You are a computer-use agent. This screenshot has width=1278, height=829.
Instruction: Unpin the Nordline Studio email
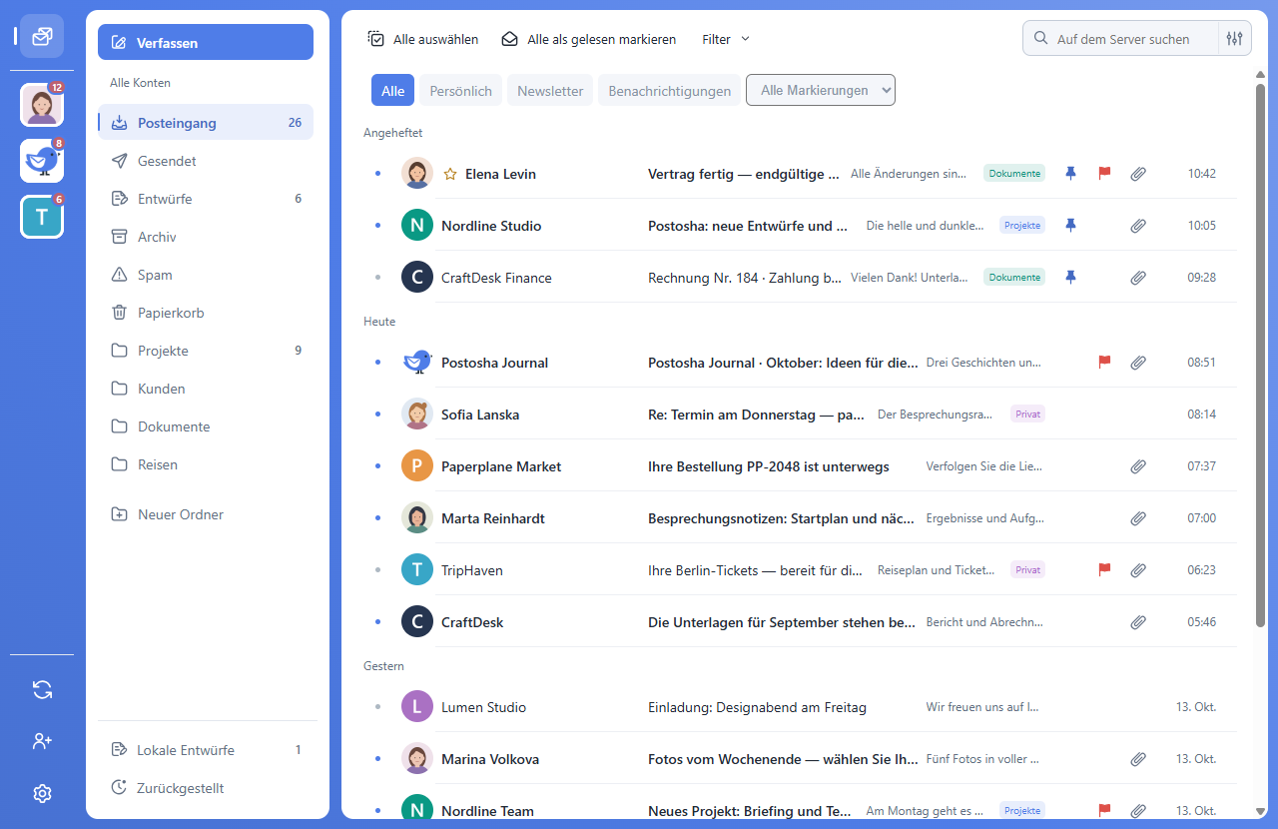1070,226
